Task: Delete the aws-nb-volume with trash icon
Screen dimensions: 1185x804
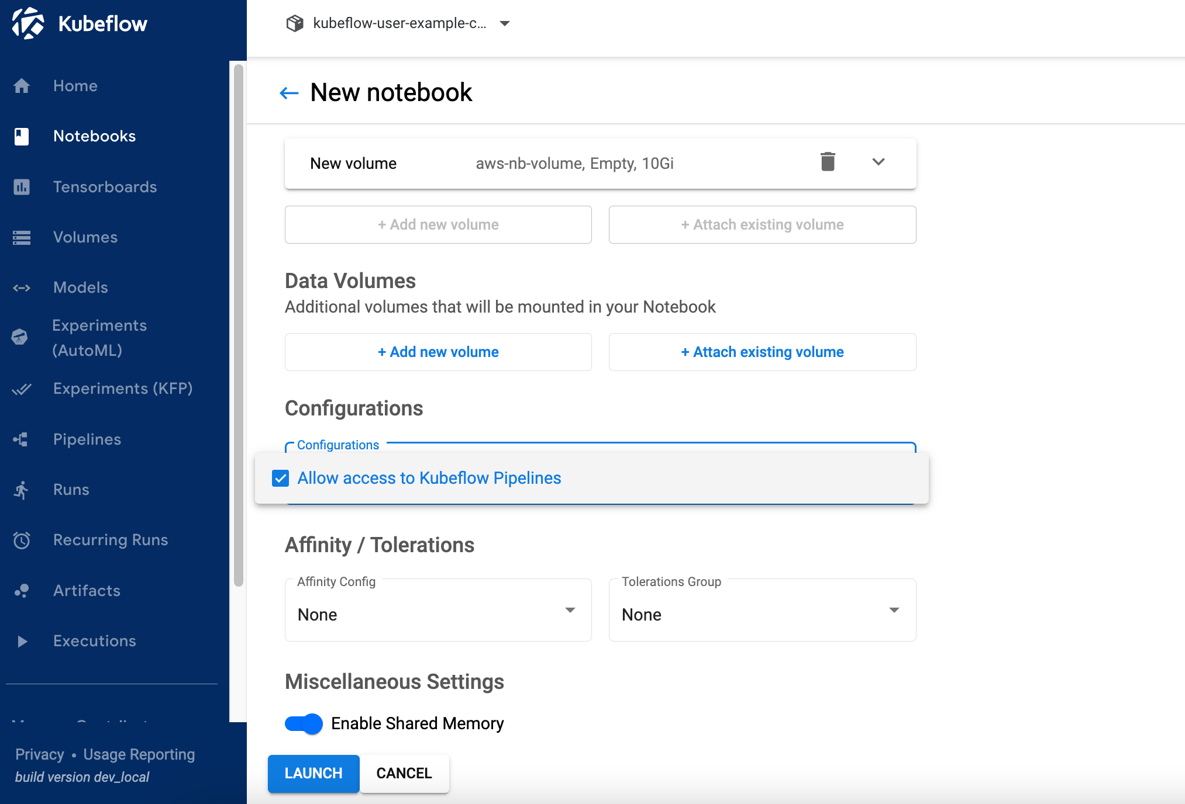Action: click(828, 162)
